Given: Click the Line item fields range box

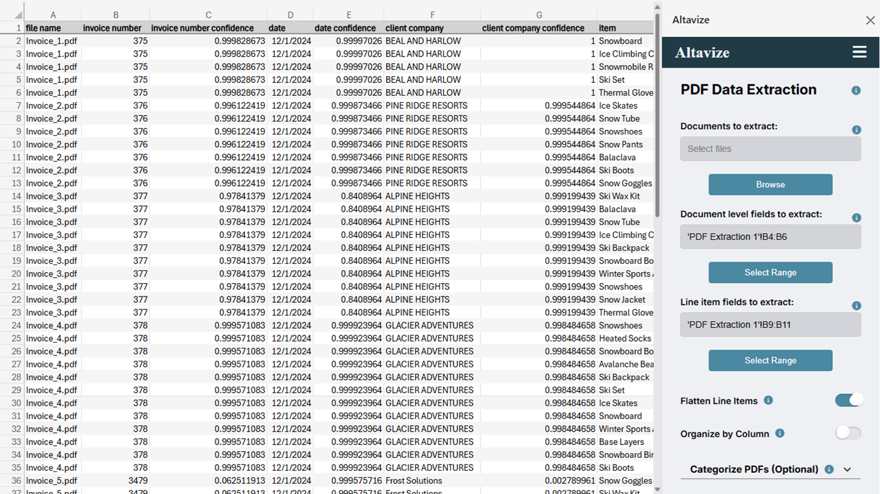Looking at the screenshot, I should point(770,325).
